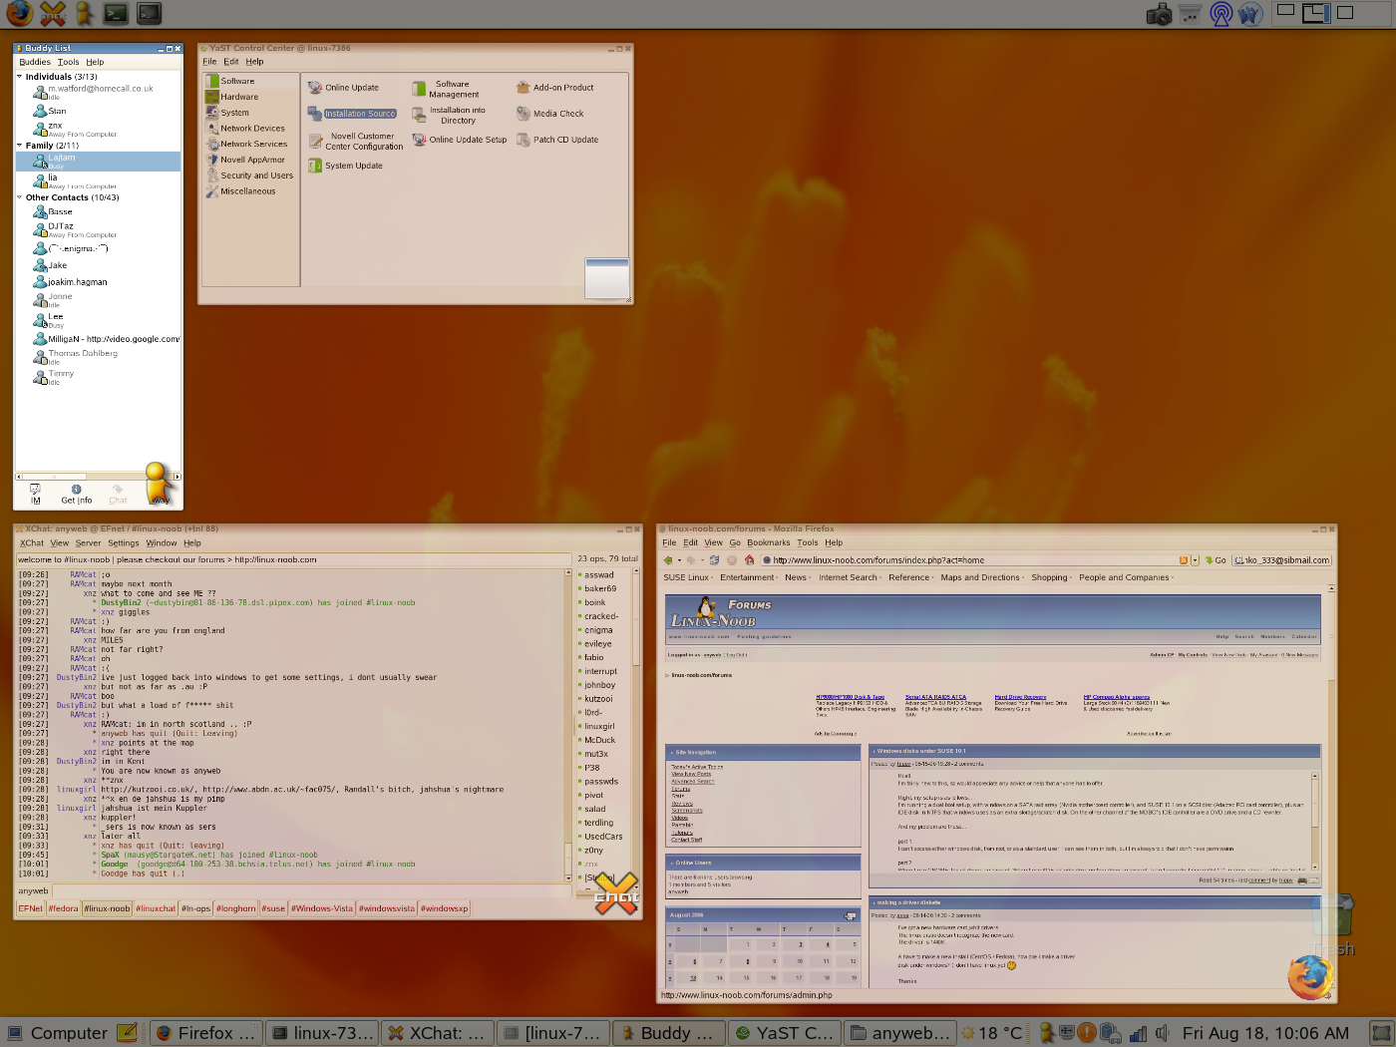Viewport: 1396px width, 1047px height.
Task: Open System Update in YaST
Action: point(345,166)
